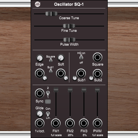Click the FM1 input jack
138x138 pixels.
56,123
